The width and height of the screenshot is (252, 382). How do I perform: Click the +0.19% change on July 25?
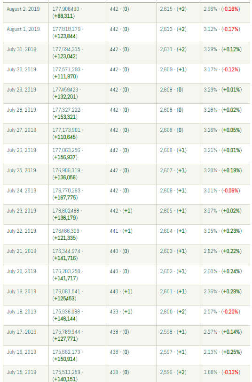click(231, 170)
